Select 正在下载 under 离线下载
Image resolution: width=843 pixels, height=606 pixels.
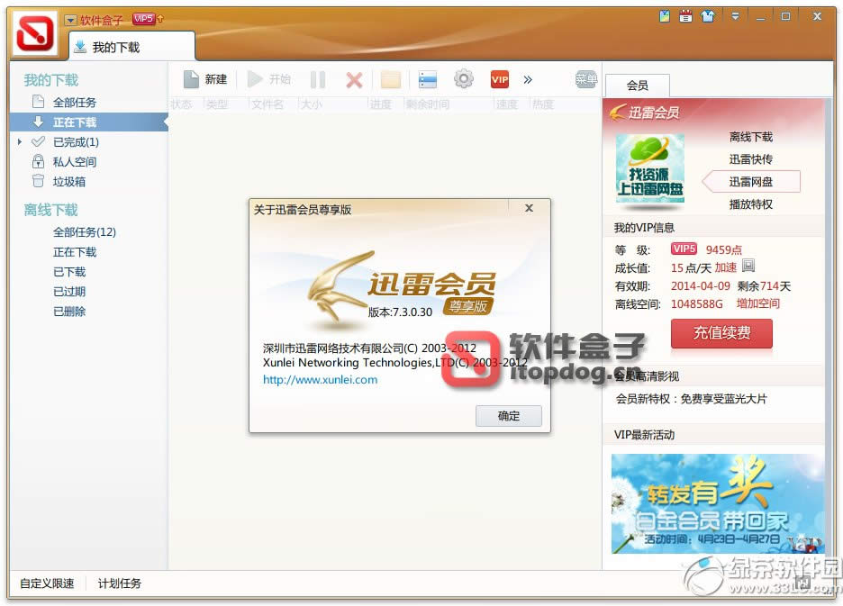click(x=75, y=252)
